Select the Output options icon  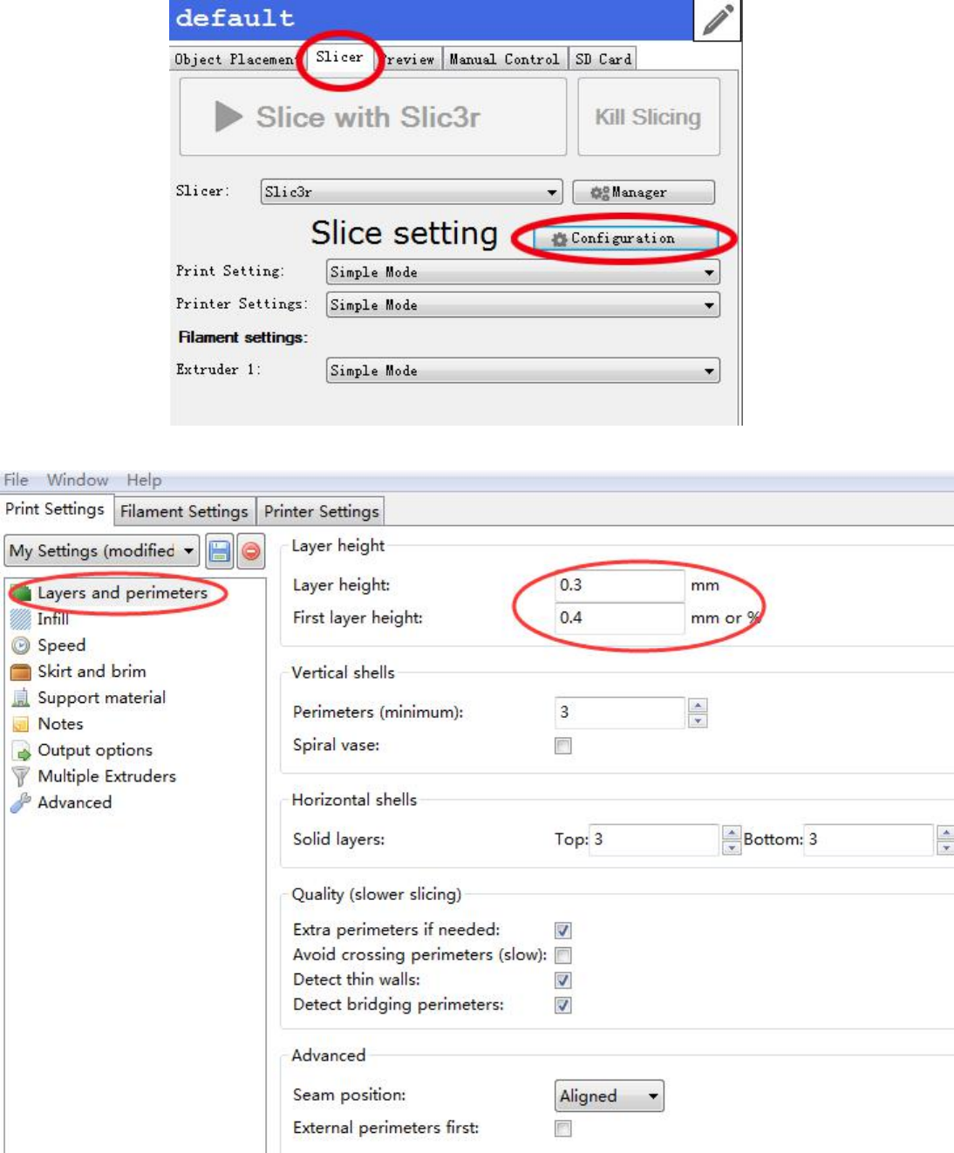21,750
